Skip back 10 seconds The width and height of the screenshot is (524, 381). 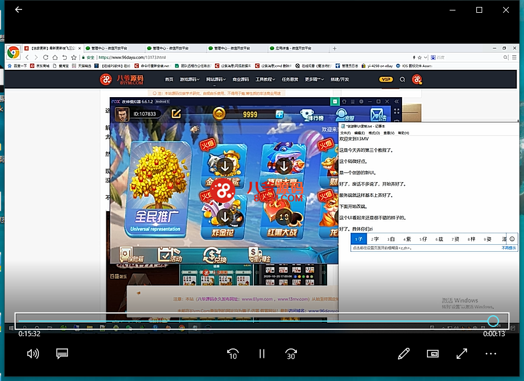coord(232,353)
